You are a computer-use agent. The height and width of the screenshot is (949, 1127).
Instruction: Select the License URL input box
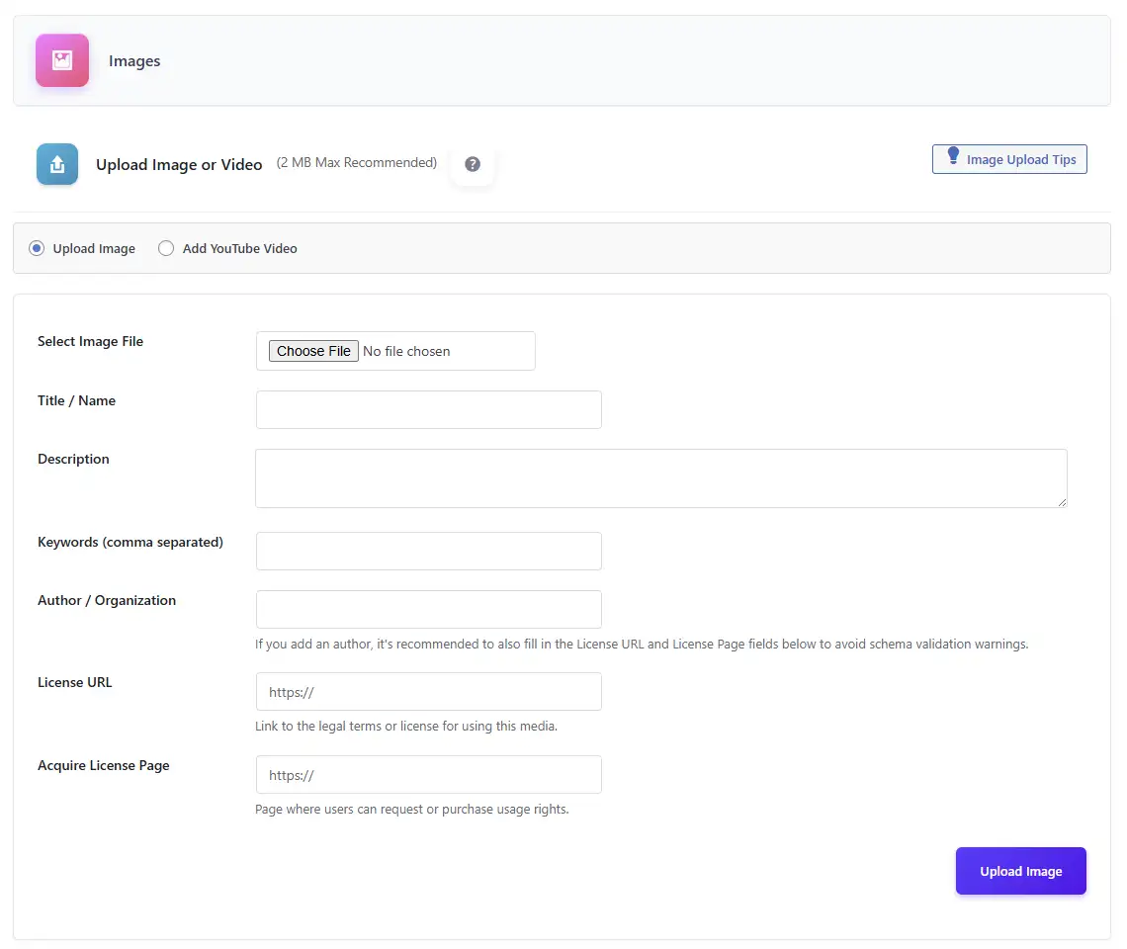[x=428, y=691]
